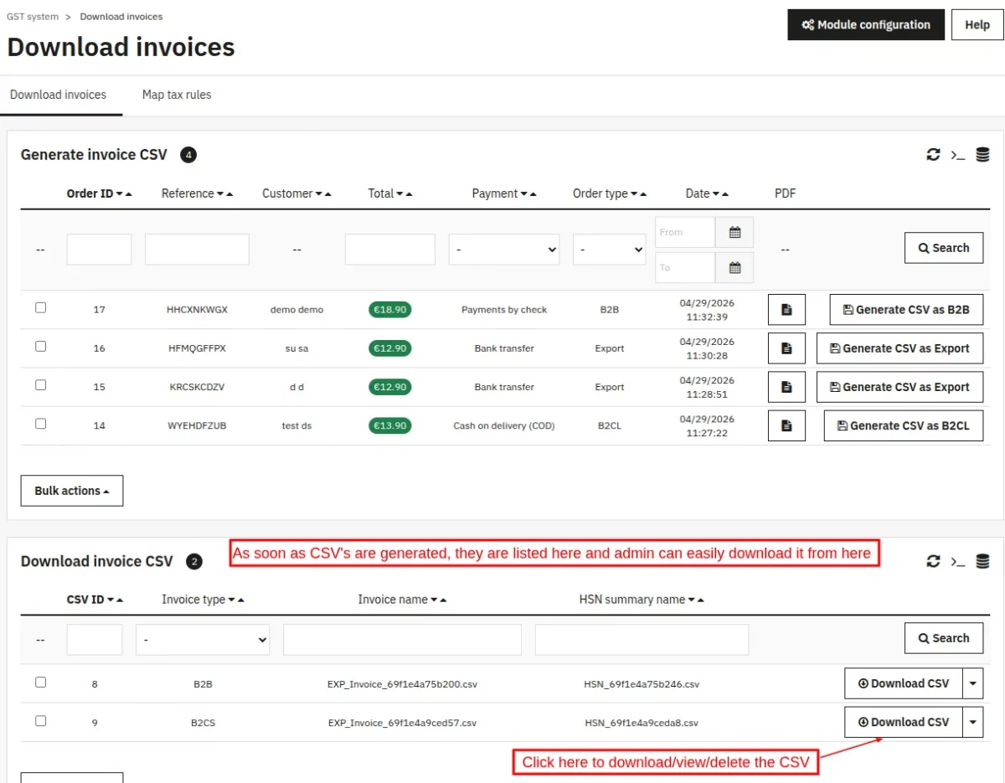Refresh the Generate invoice CSV list
The image size is (1005, 783).
coord(933,155)
